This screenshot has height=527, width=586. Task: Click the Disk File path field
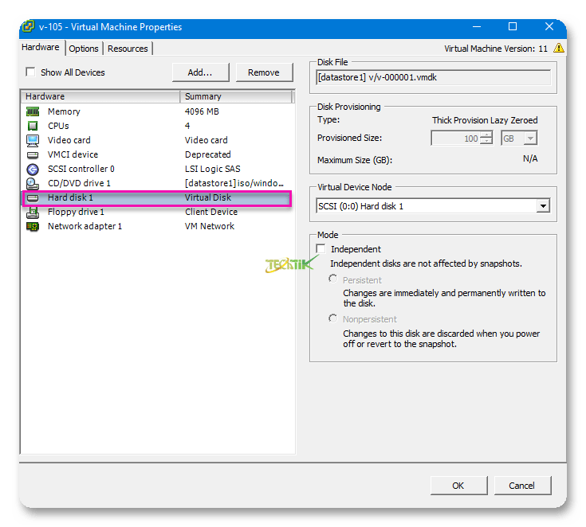click(x=433, y=77)
